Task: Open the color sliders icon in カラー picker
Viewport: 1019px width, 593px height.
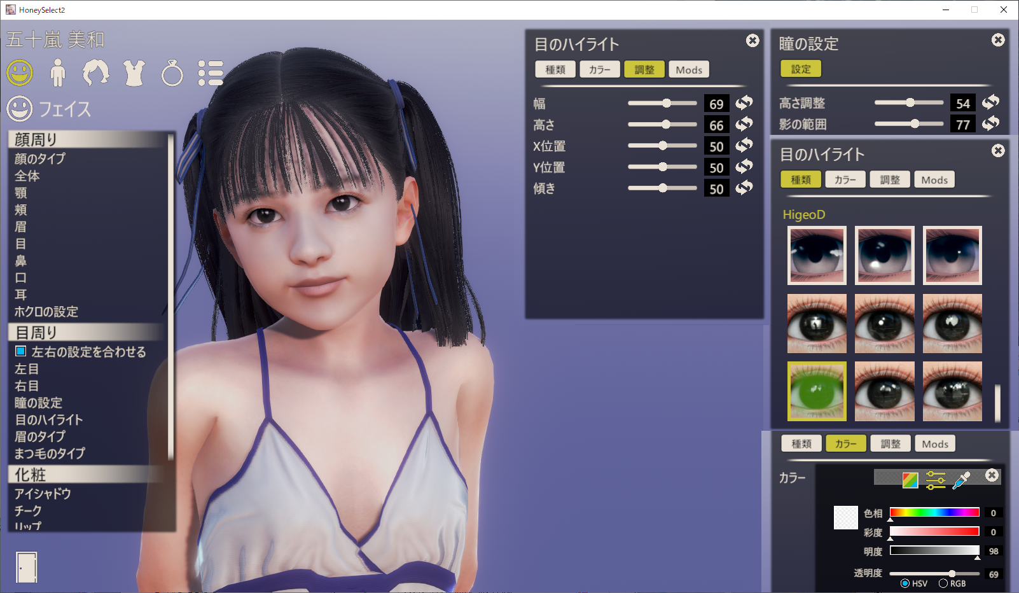Action: click(936, 480)
